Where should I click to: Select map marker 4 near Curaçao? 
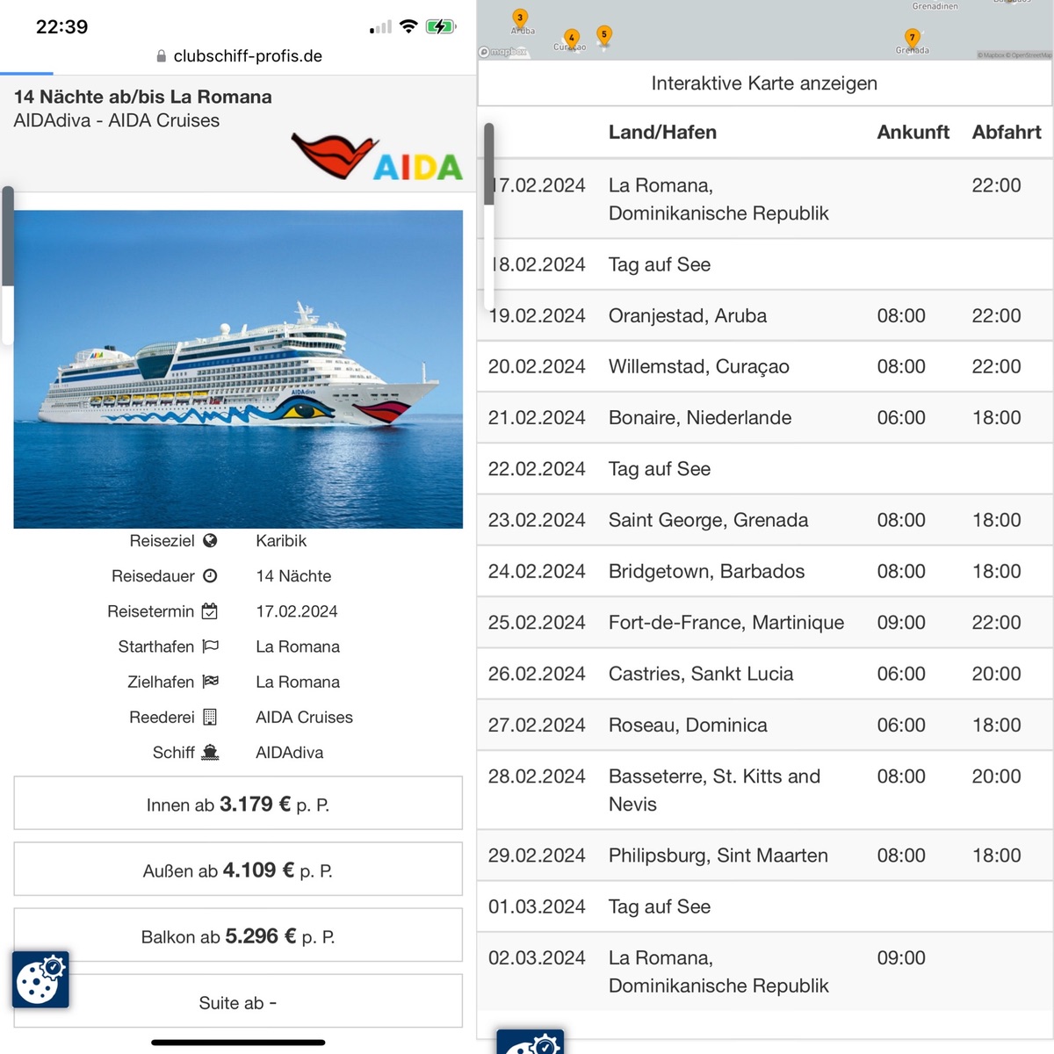tap(572, 39)
